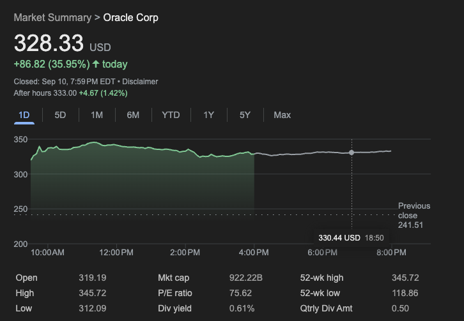Click the P/E ratio value 75.62
Screen dimensions: 464x321
tap(240, 293)
